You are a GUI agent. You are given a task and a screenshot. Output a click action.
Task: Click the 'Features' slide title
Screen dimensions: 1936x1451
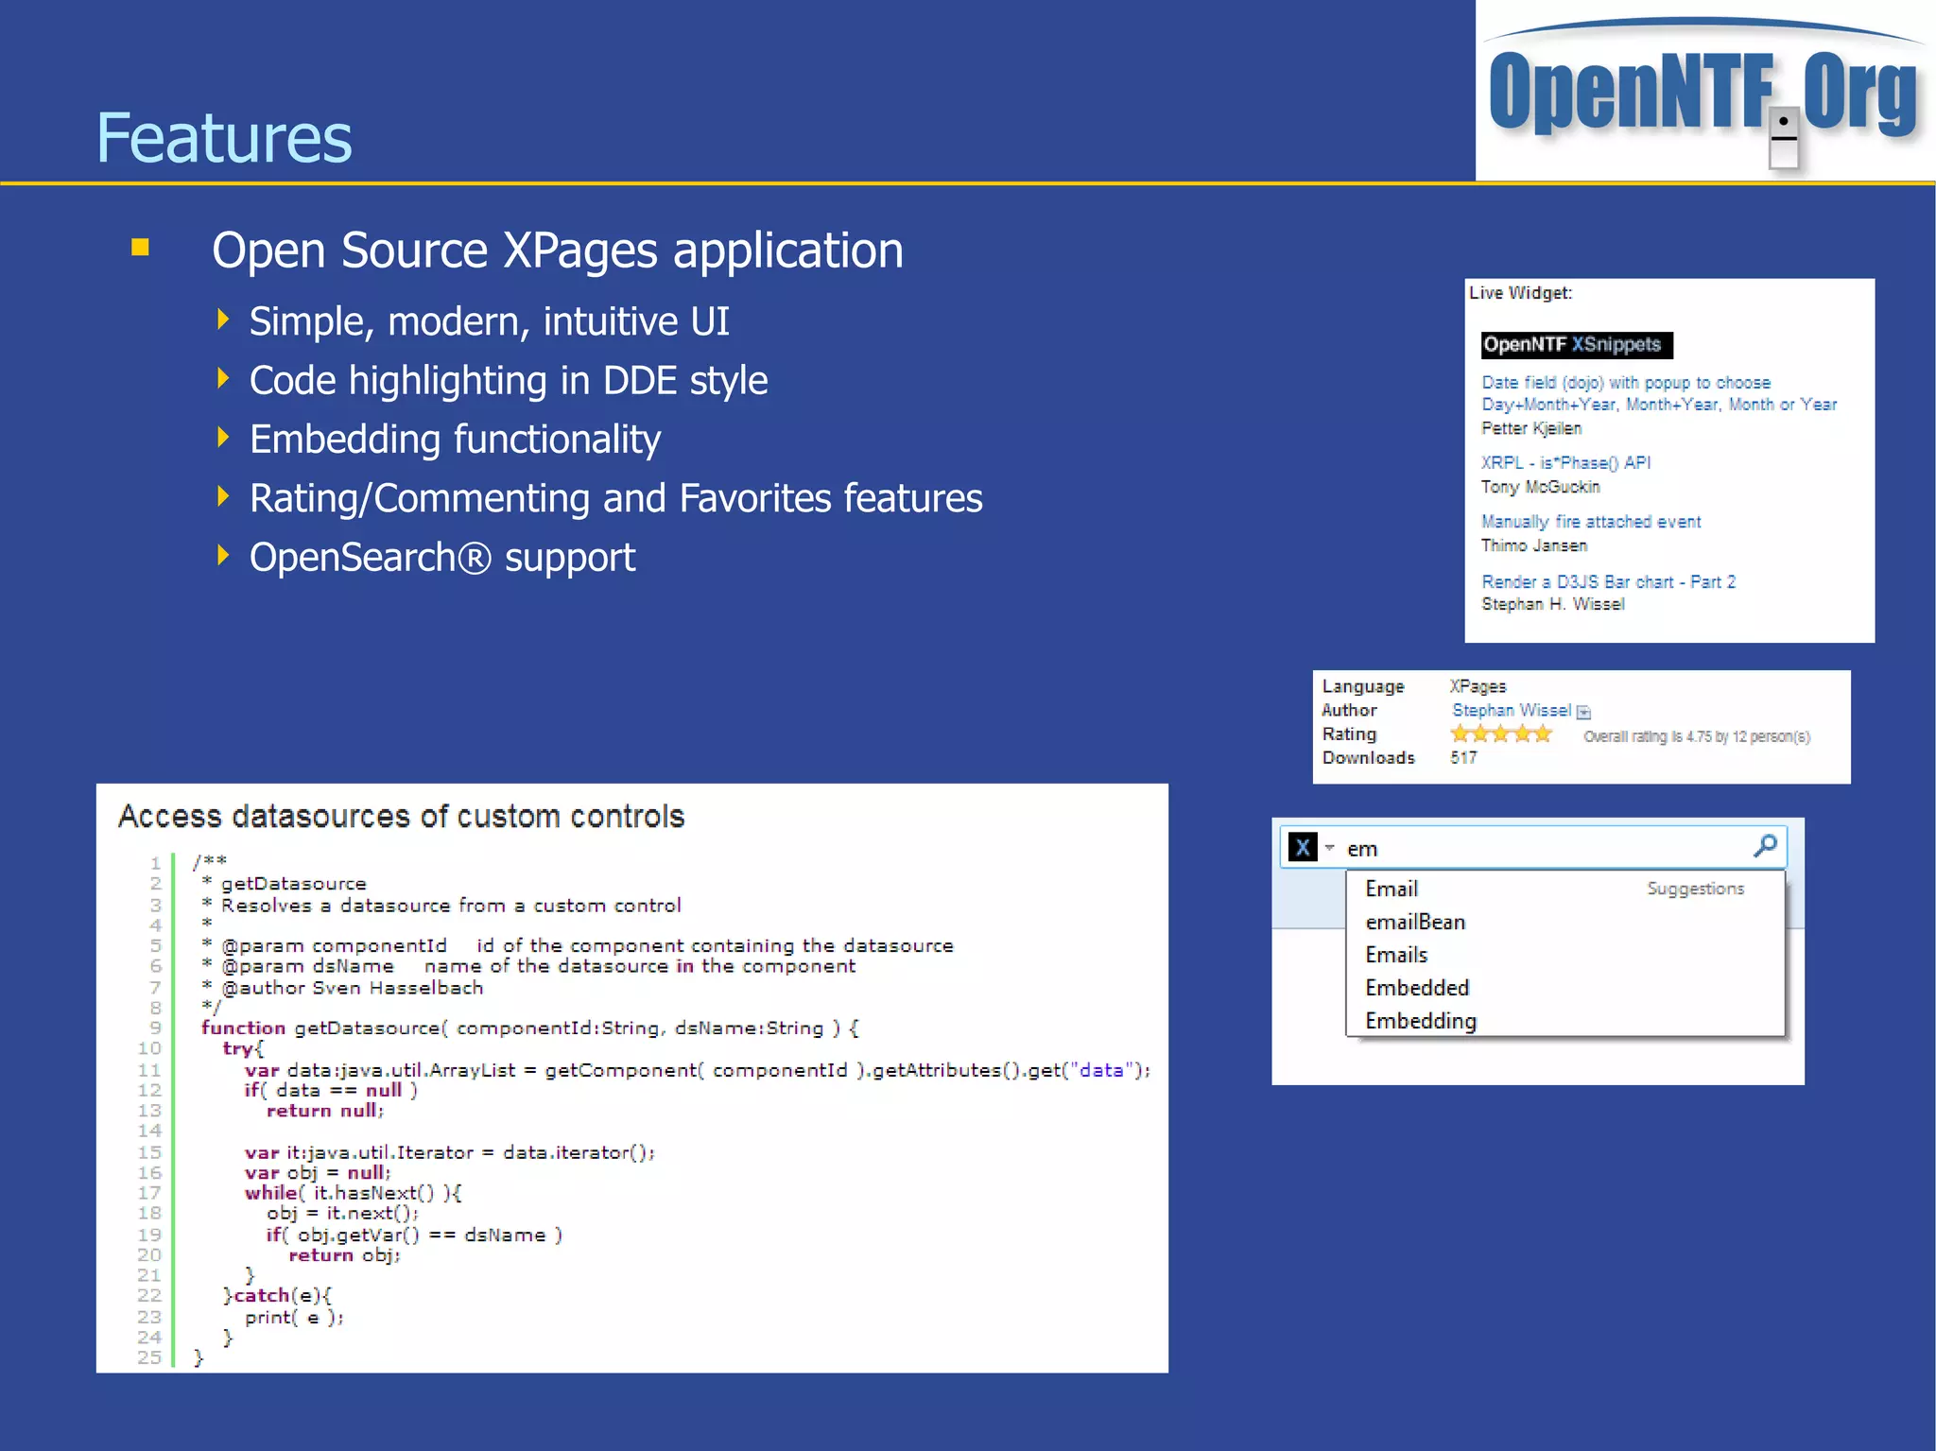point(224,138)
